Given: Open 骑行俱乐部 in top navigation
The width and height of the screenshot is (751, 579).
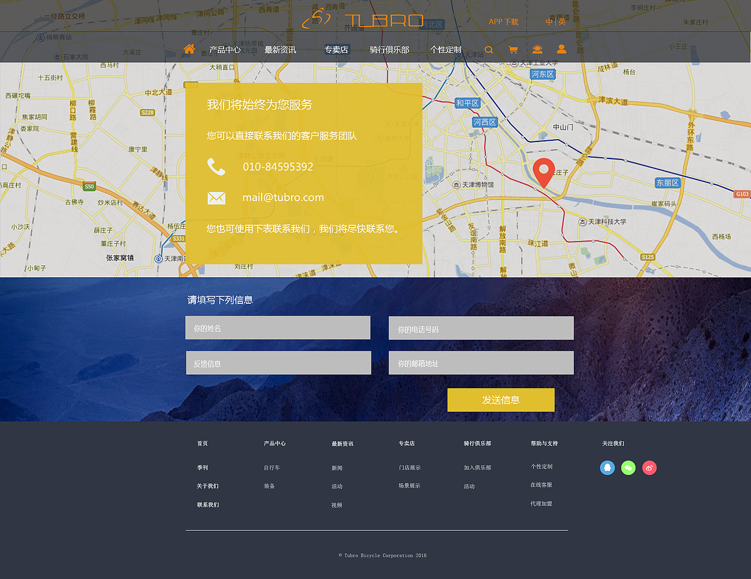Looking at the screenshot, I should [x=390, y=50].
